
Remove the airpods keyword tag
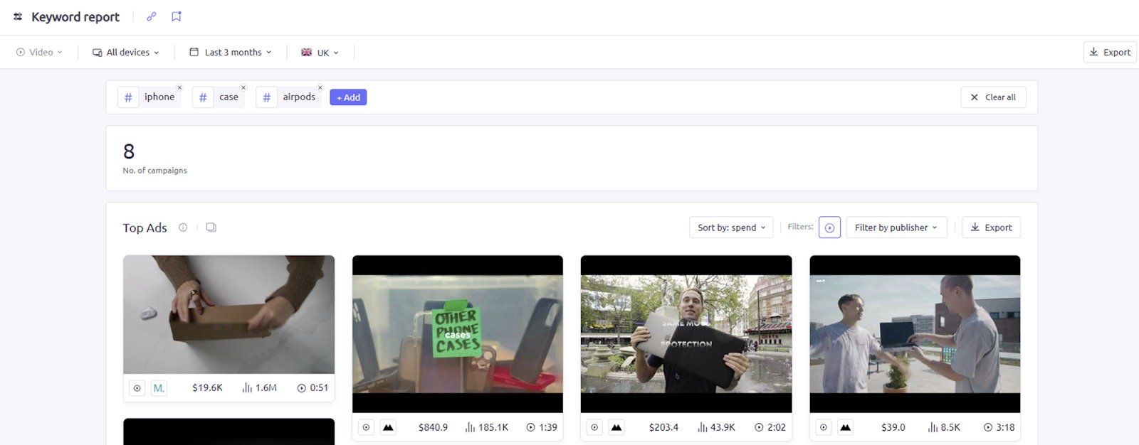point(320,88)
